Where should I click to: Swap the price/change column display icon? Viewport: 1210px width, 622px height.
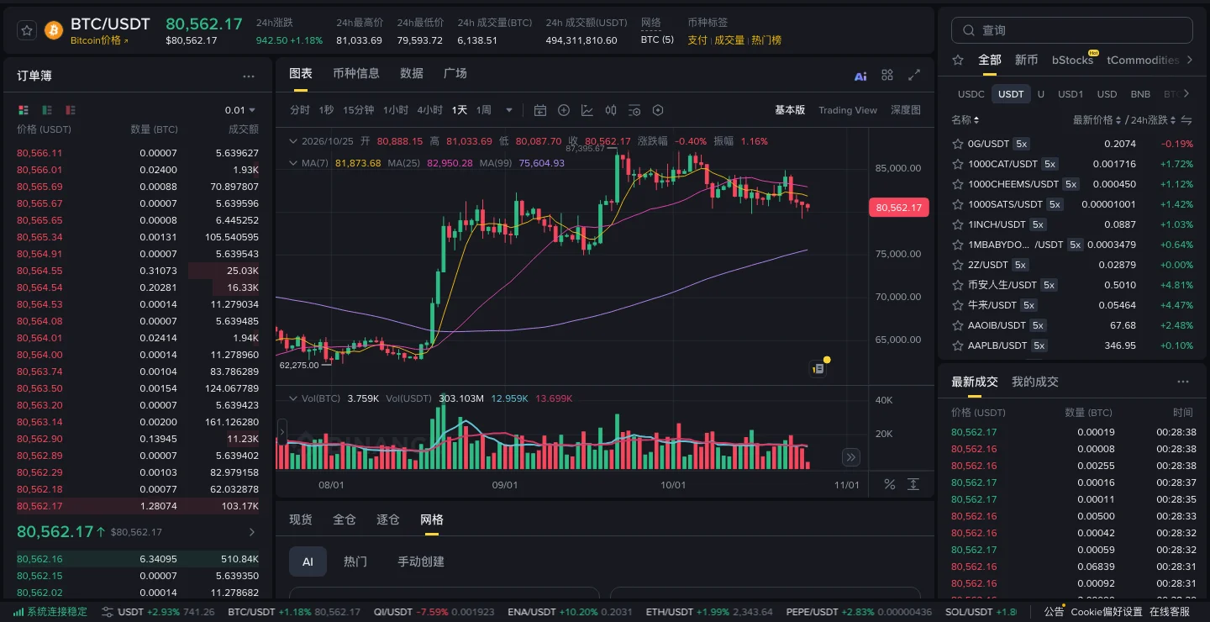point(1186,120)
